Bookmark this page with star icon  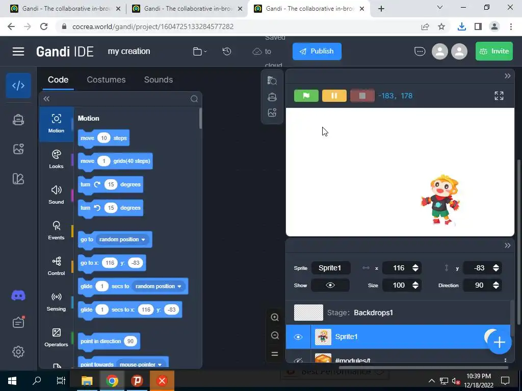tap(441, 26)
